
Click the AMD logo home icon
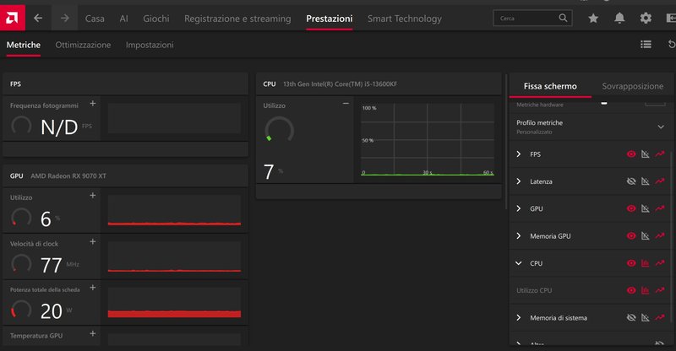point(12,18)
